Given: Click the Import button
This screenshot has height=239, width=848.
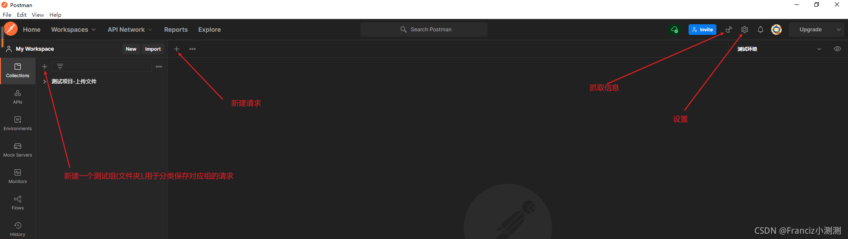Looking at the screenshot, I should [153, 49].
